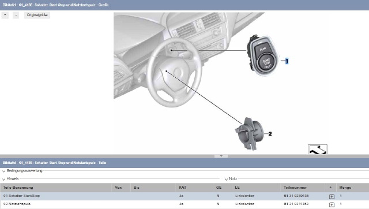369x209 pixels.
Task: Reset view with Originalgröße button
Action: 37,15
